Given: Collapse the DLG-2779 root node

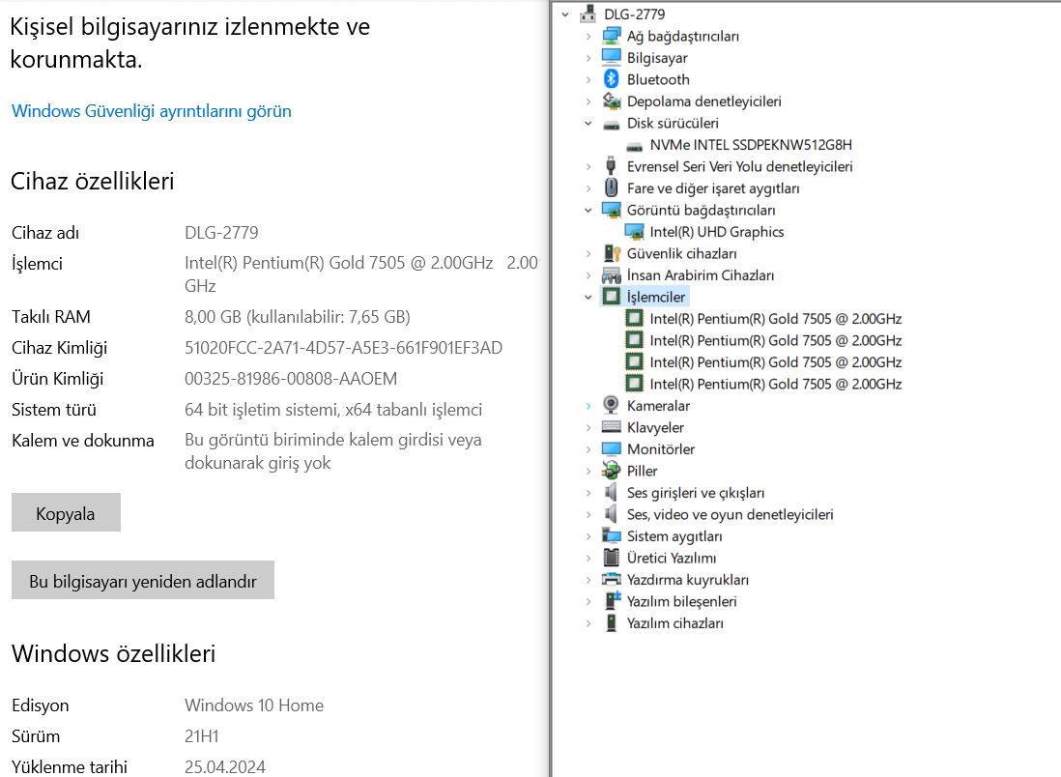Looking at the screenshot, I should click(x=565, y=14).
